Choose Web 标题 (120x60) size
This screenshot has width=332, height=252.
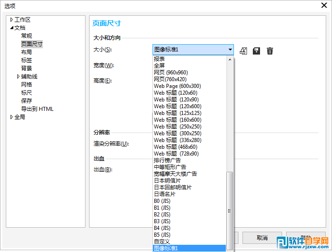pos(189,93)
